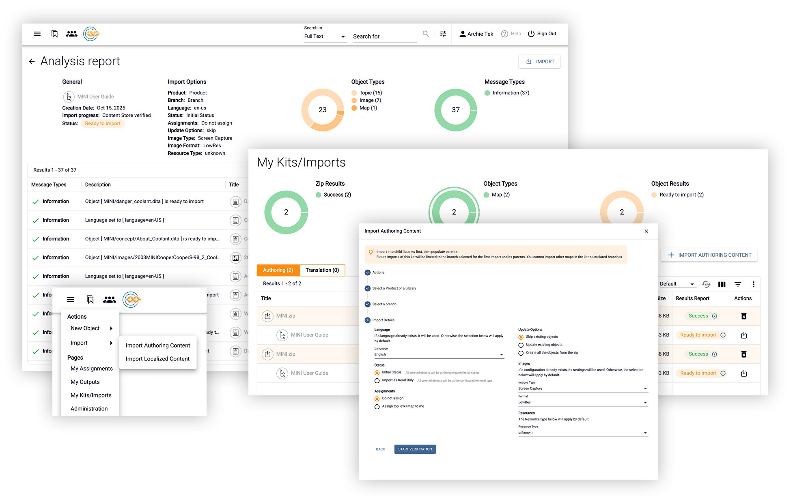Click the IMPORT AUTHORING CONTENT button
Image resolution: width=793 pixels, height=500 pixels.
point(709,255)
